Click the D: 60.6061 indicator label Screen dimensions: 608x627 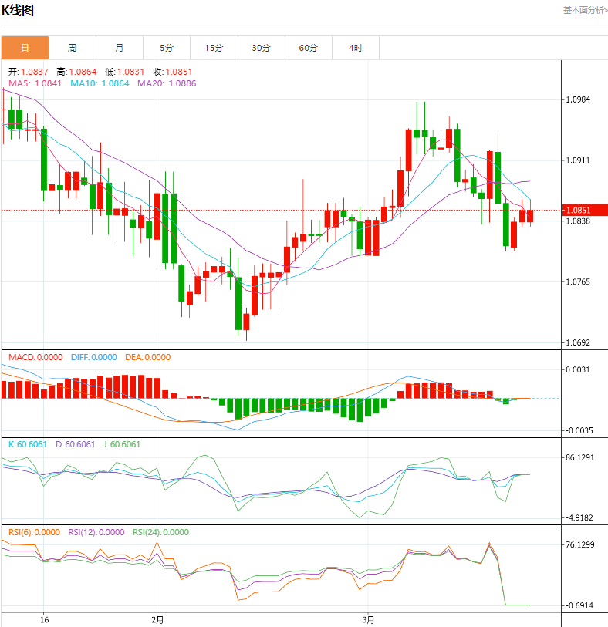tap(75, 444)
